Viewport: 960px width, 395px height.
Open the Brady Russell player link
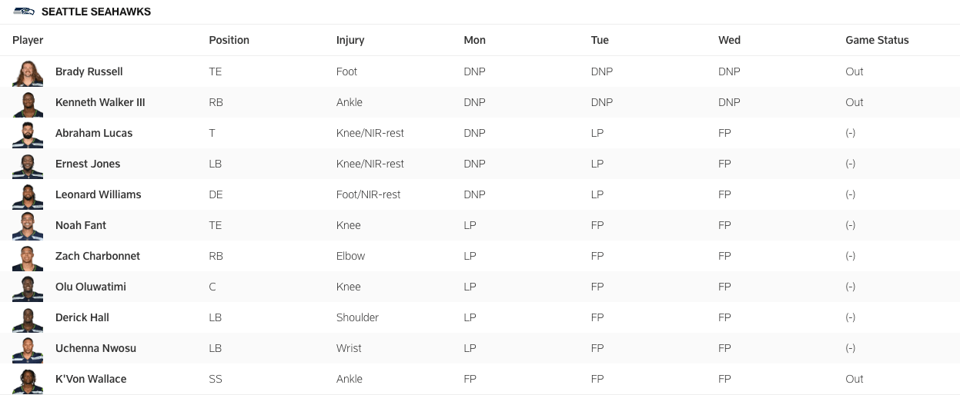(x=89, y=71)
